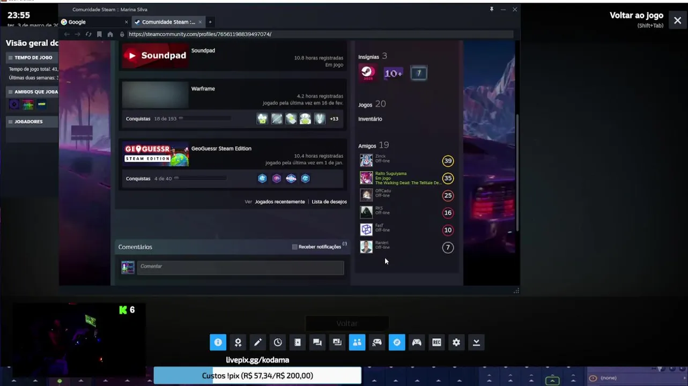
Task: Close the Comunidade Steam tab
Action: [200, 22]
